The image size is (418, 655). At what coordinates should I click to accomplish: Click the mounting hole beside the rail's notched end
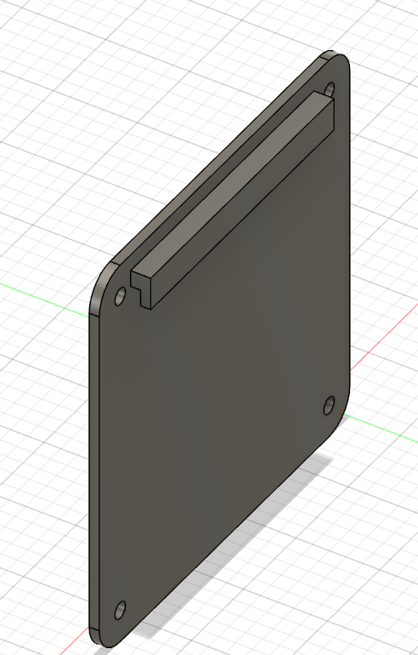pyautogui.click(x=120, y=296)
